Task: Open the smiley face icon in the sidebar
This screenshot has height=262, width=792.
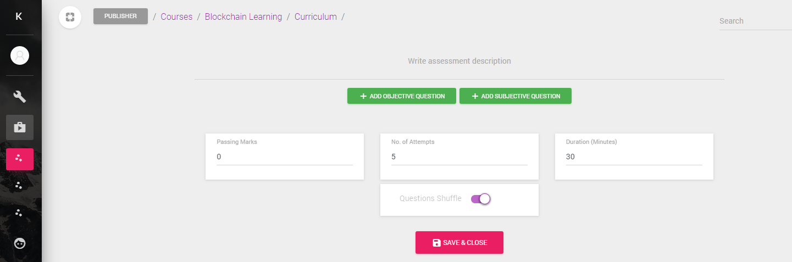Action: [20, 243]
